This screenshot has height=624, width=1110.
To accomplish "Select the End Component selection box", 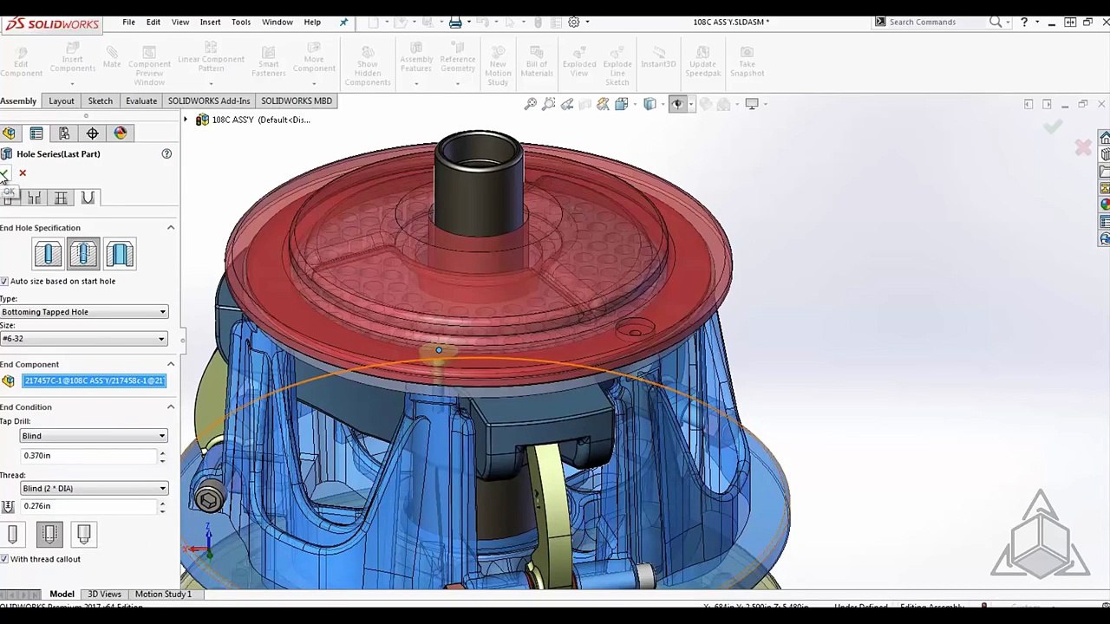I will [x=94, y=380].
